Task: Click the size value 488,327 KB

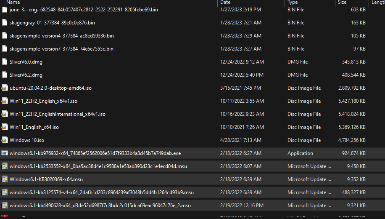Action: (x=354, y=192)
